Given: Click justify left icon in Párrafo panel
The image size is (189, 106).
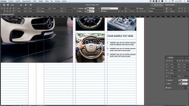Looking at the screenshot, I should [x=175, y=61].
